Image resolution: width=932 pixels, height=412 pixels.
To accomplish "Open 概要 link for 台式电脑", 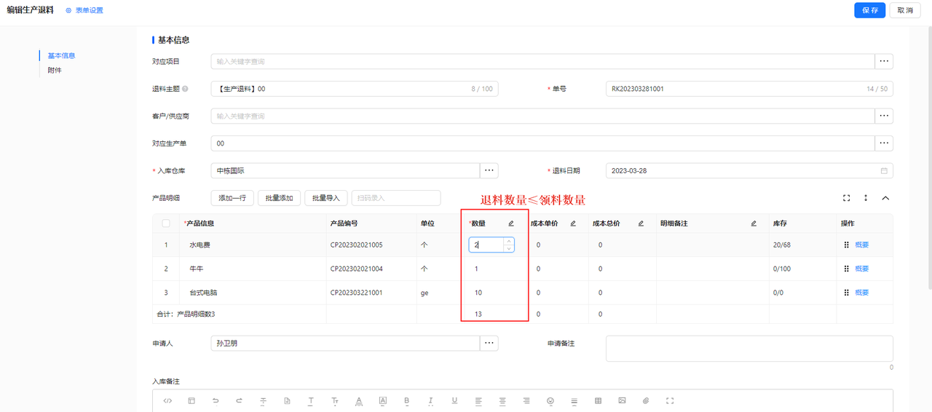I will (x=862, y=293).
